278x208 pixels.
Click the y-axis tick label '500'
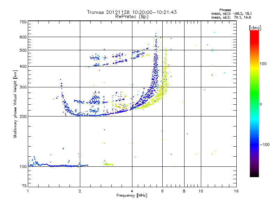23,50
